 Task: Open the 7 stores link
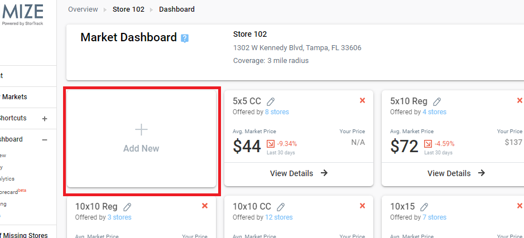pyautogui.click(x=435, y=217)
